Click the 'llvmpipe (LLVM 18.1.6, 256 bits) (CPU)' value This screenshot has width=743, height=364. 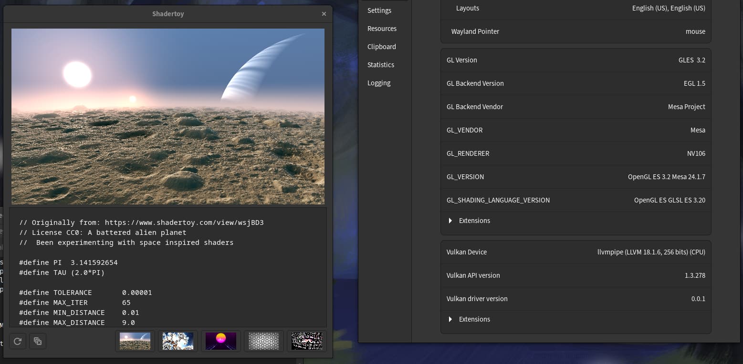(x=651, y=252)
